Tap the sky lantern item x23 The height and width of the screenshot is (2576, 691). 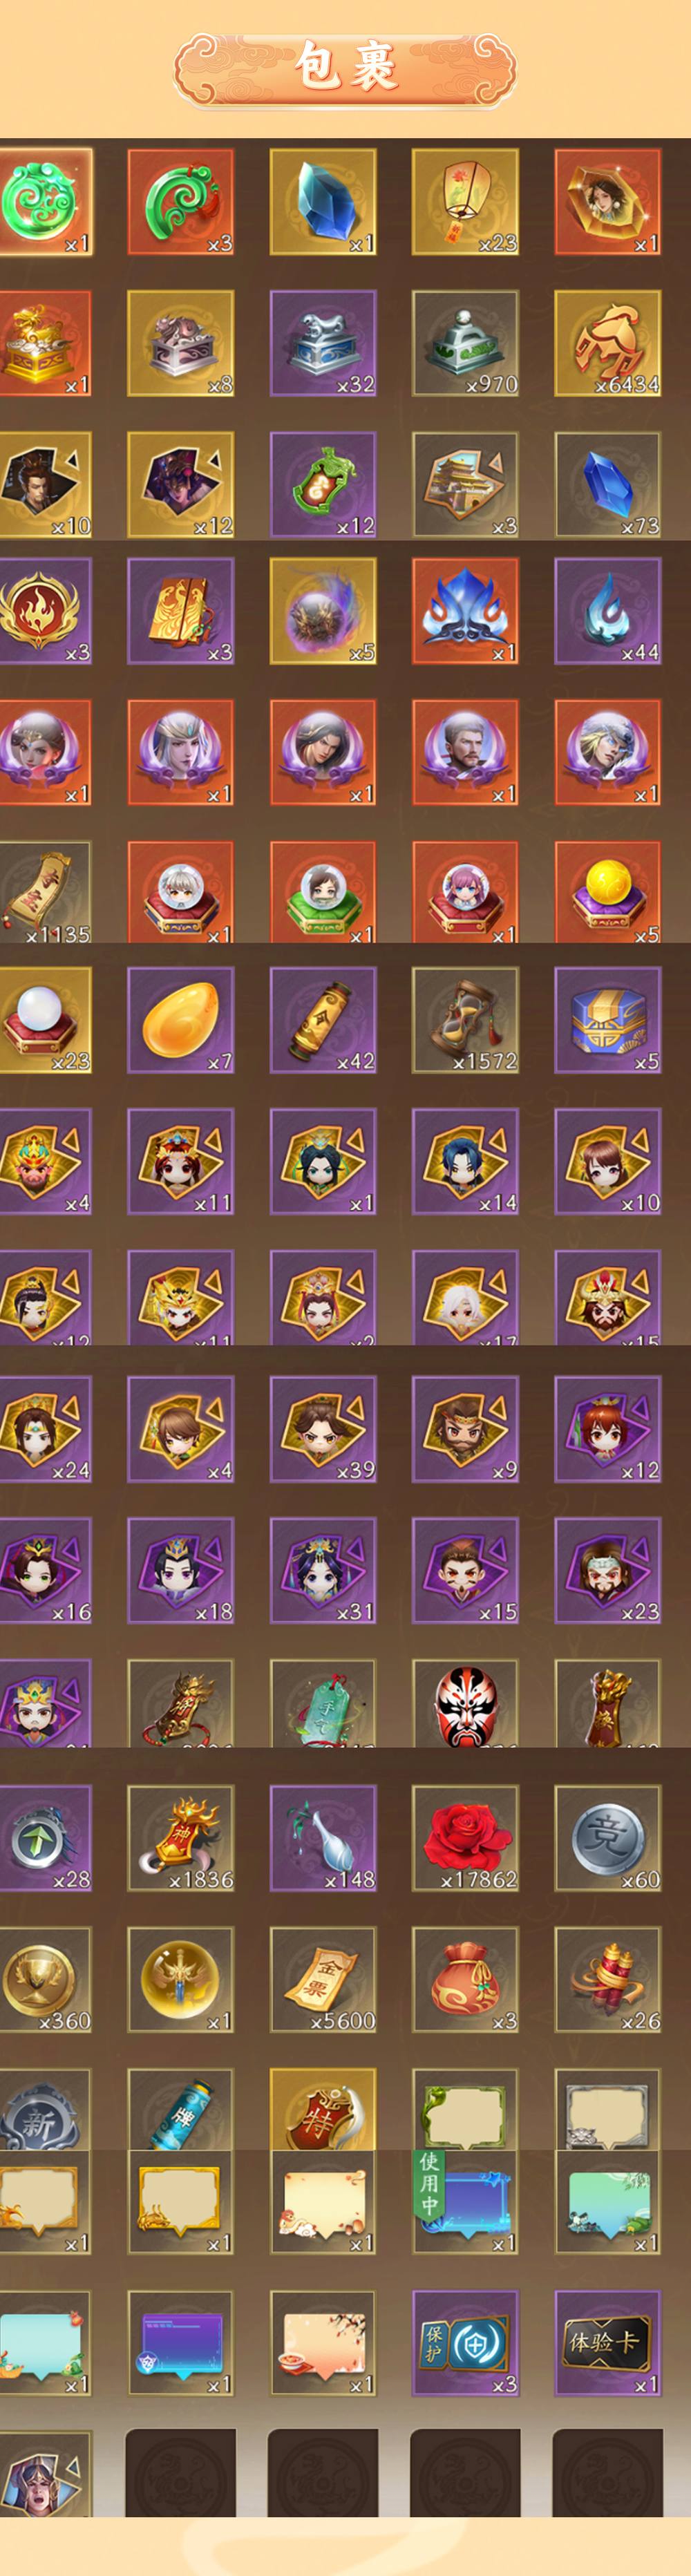[465, 202]
